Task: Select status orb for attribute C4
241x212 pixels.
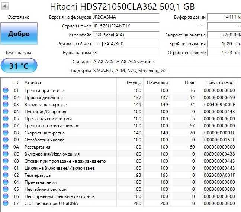Action: 6,182
